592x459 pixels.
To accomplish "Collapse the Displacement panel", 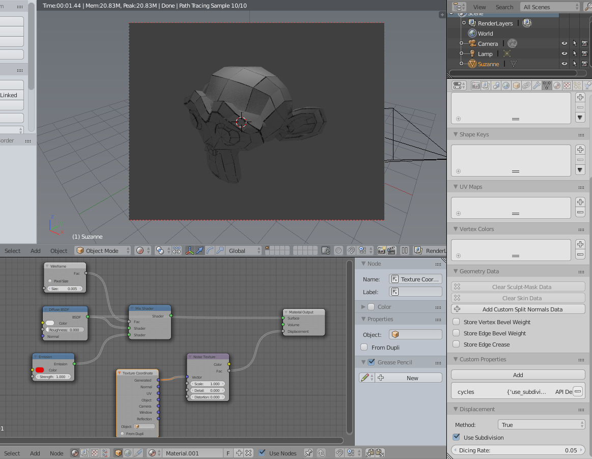I will coord(456,409).
